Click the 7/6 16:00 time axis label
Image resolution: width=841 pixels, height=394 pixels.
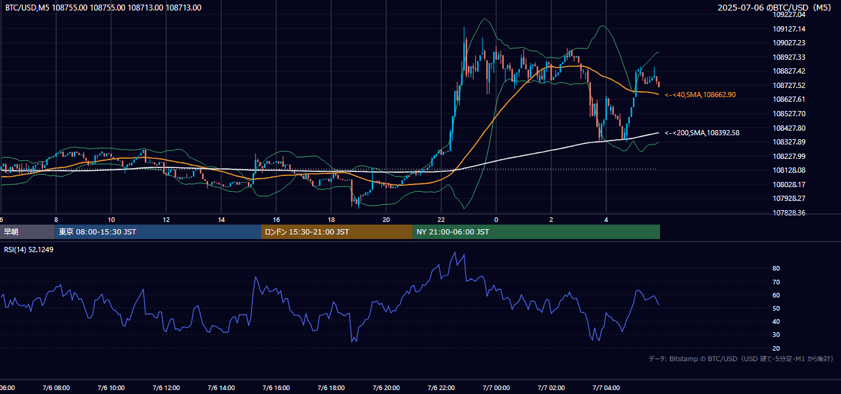276,388
